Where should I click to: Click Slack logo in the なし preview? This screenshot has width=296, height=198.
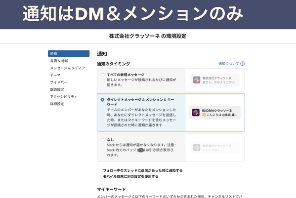coord(197,148)
